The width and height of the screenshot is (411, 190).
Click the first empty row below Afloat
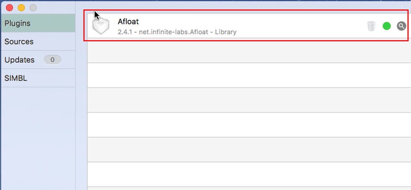(x=249, y=50)
